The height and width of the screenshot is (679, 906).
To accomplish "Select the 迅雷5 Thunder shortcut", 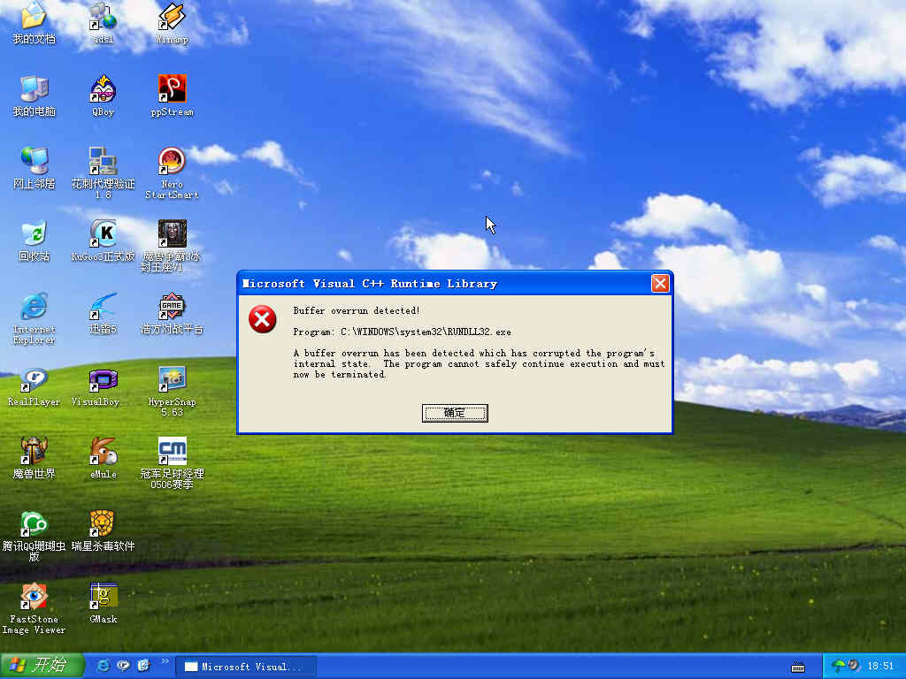I will pos(103,314).
